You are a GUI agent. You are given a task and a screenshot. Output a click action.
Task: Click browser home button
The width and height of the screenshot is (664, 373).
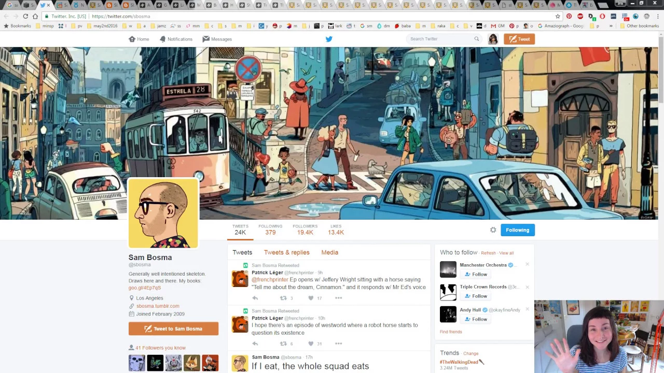(35, 16)
